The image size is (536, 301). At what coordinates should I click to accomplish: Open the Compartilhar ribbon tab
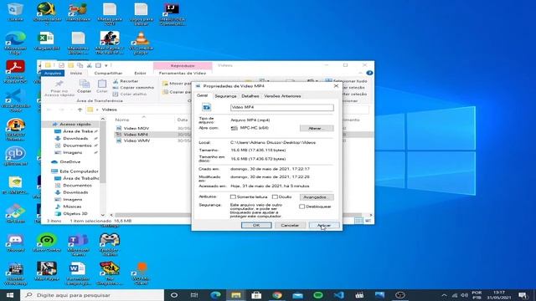(x=108, y=73)
